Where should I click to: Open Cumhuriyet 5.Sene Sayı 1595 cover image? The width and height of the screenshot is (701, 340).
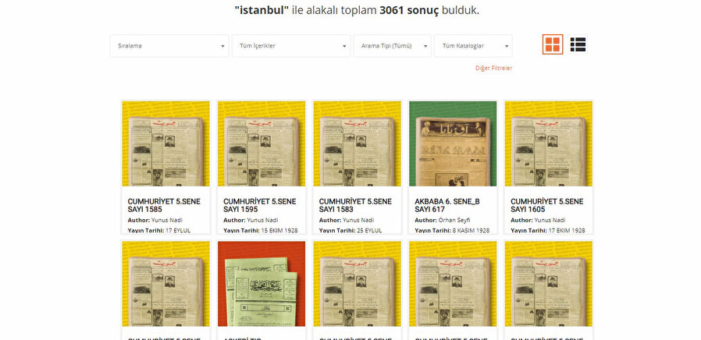(262, 143)
